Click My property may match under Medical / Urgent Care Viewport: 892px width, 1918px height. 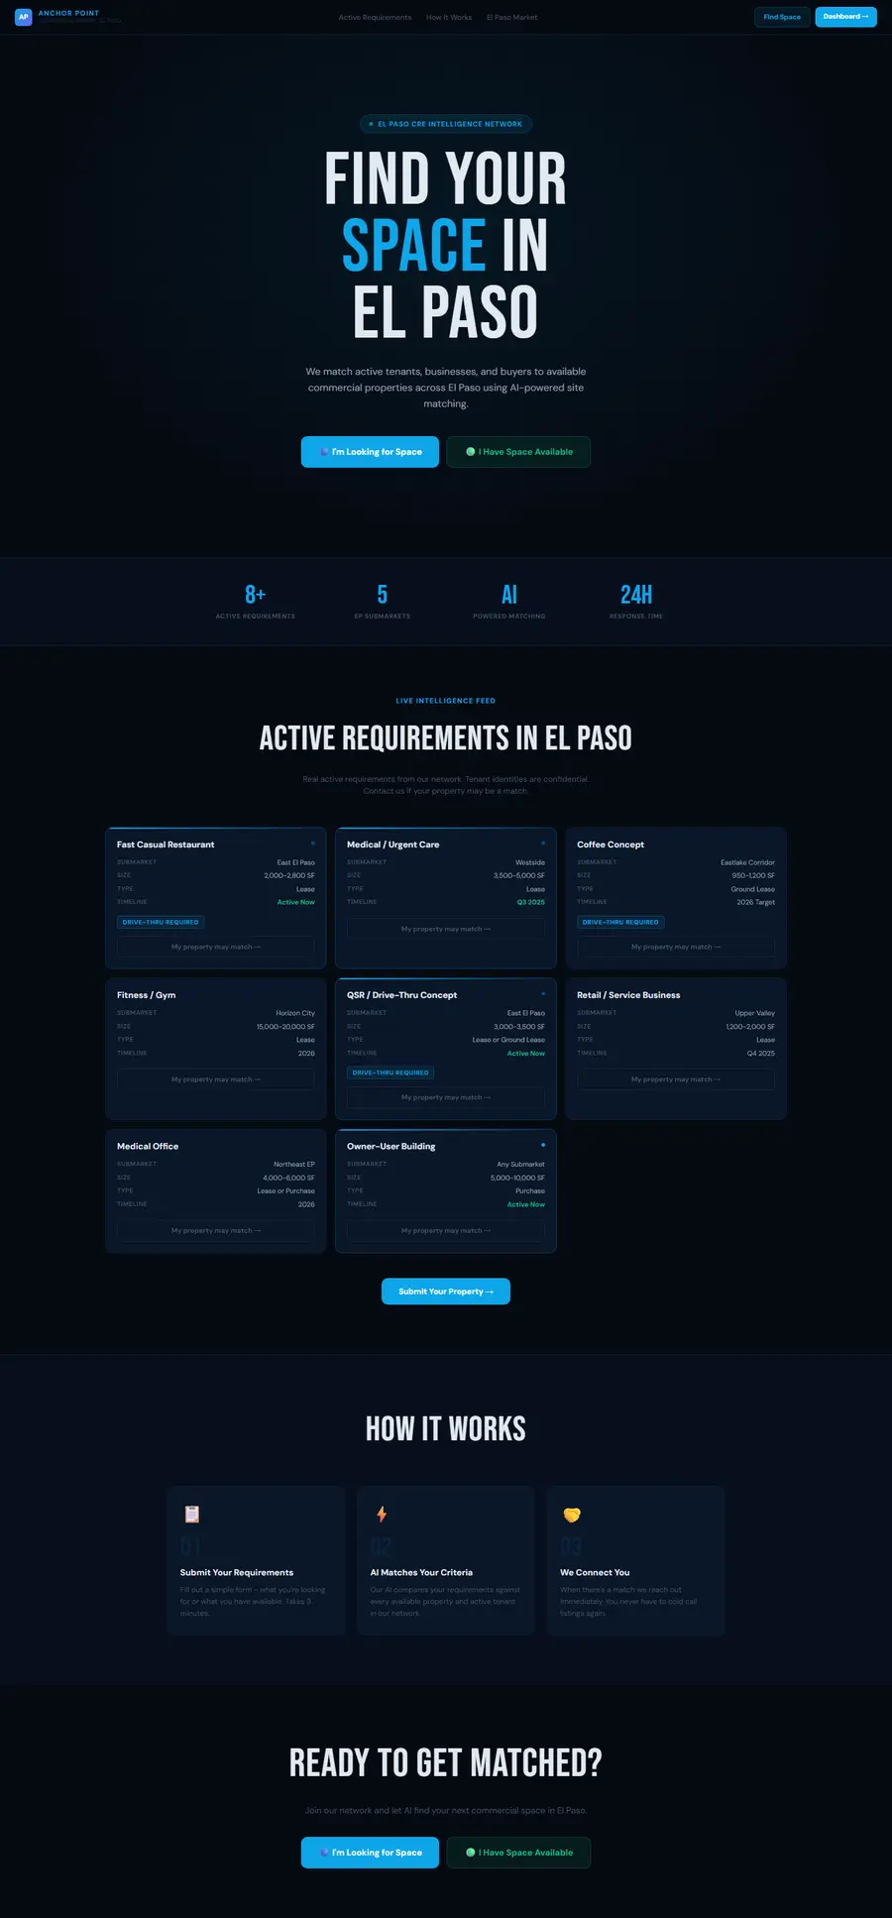(446, 929)
